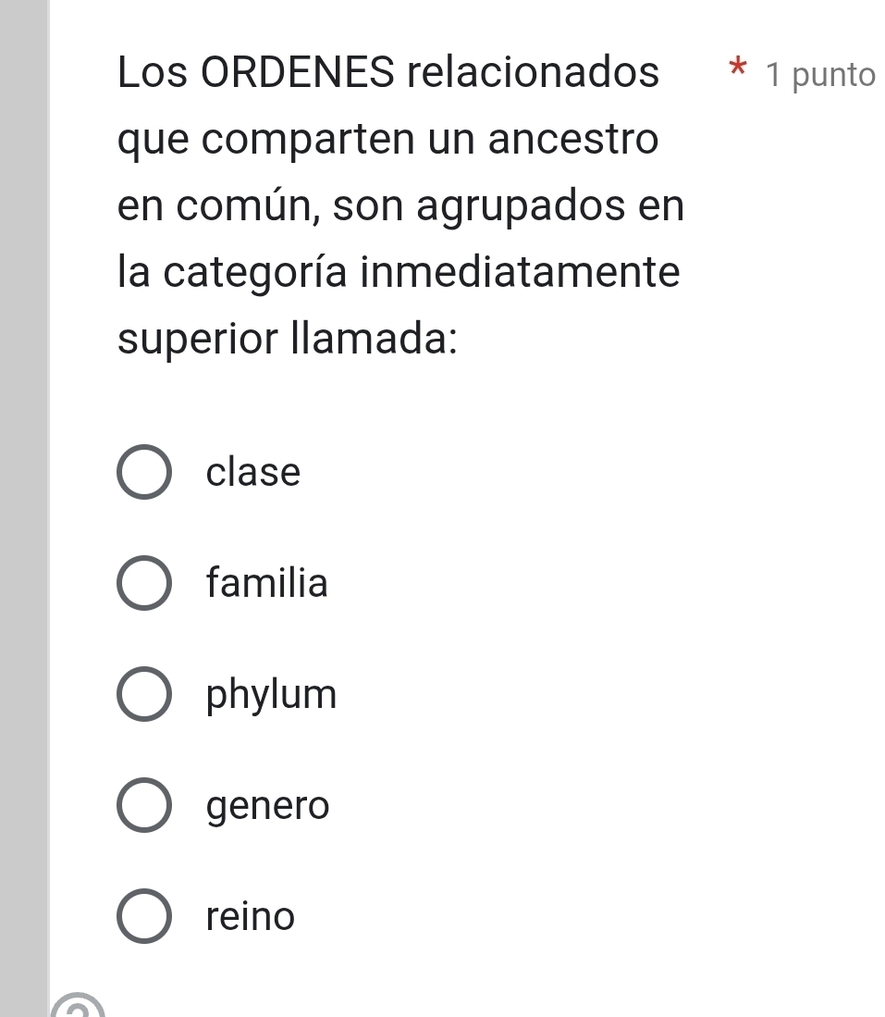The image size is (885, 1017).
Task: Click the familia answer label
Action: 268,584
